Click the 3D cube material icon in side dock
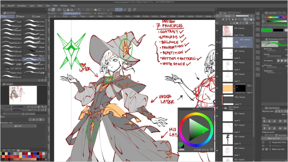288x162 pixels. coord(258,14)
